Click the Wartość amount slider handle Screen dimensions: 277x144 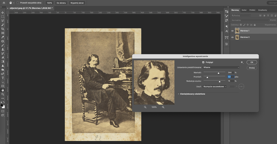click(x=218, y=73)
